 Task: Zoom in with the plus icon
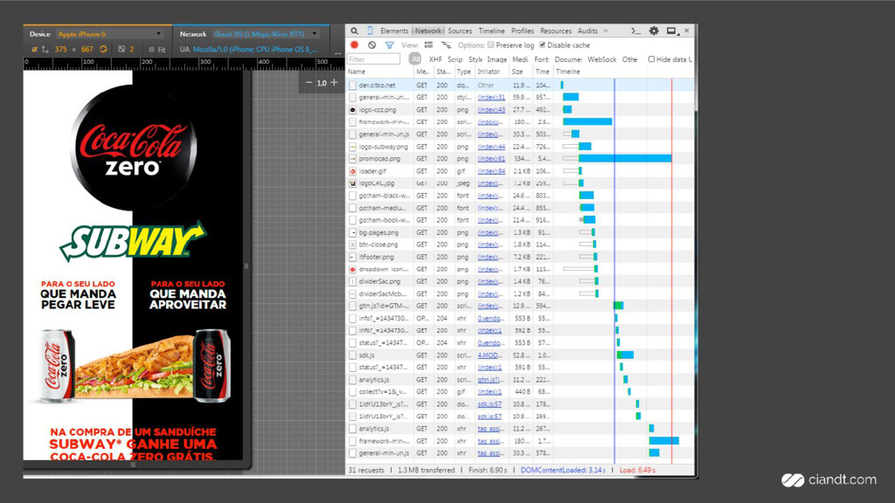(335, 83)
